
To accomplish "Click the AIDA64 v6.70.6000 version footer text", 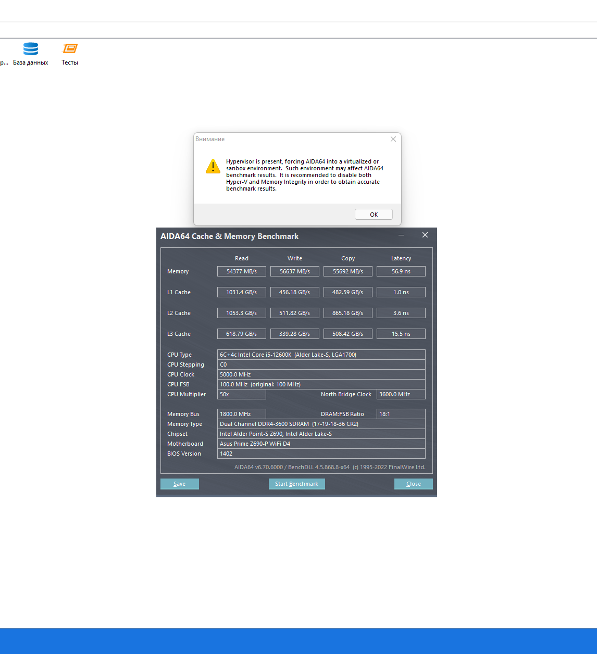I will 330,467.
